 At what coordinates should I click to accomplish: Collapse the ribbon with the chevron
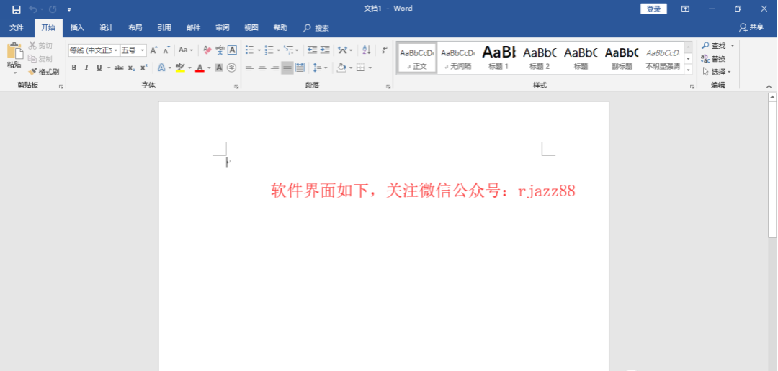[x=769, y=86]
